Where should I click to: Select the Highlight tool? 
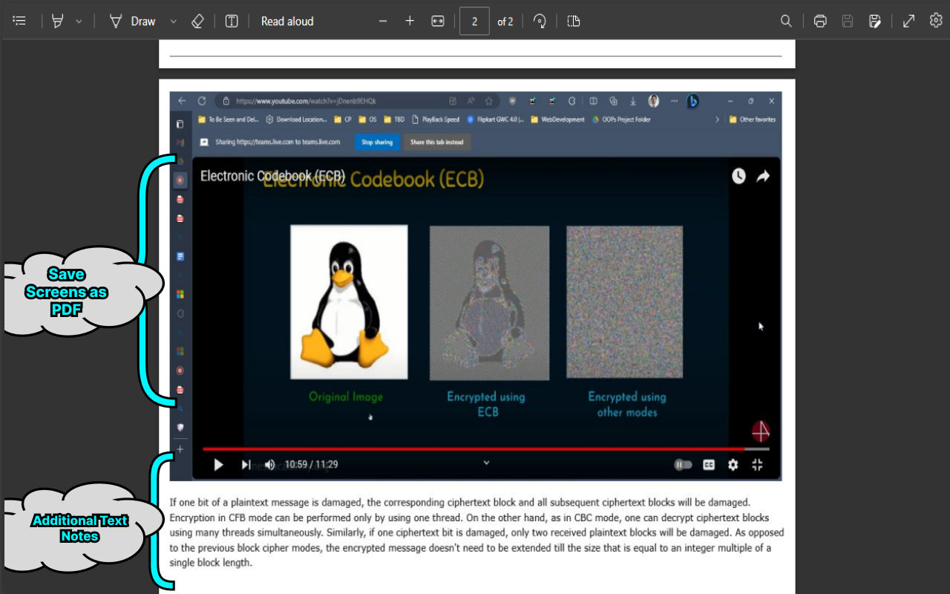pyautogui.click(x=57, y=21)
